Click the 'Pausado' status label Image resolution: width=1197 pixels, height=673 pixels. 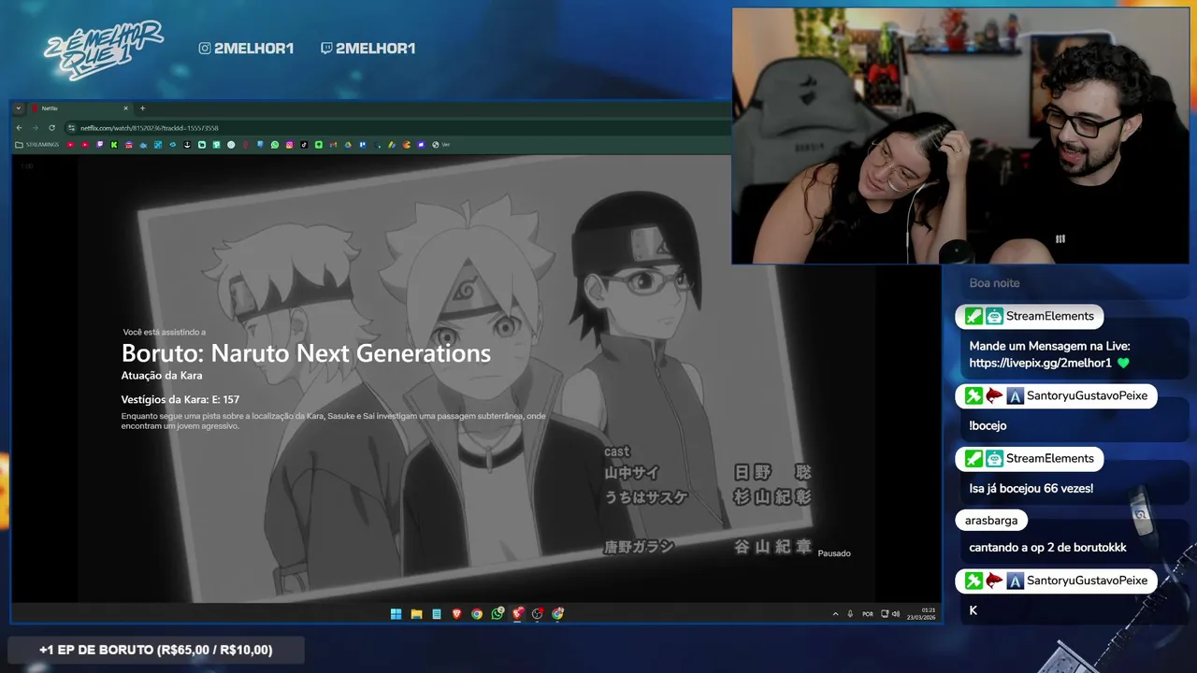coord(834,553)
